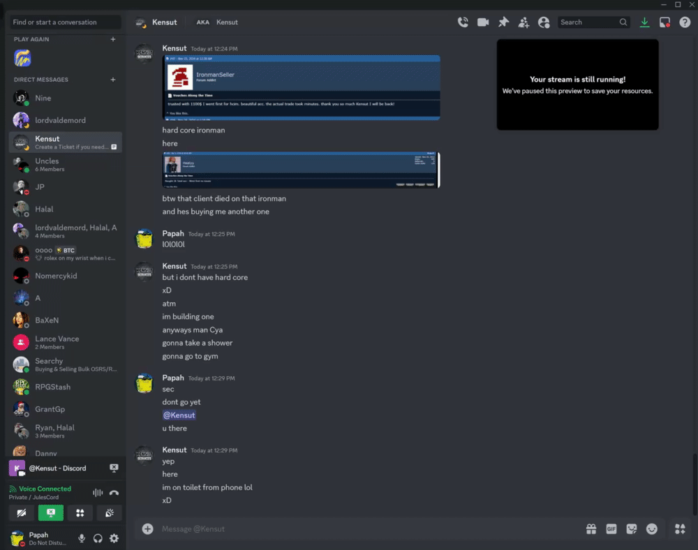Add friends to this DM
This screenshot has height=550, width=698.
(523, 22)
